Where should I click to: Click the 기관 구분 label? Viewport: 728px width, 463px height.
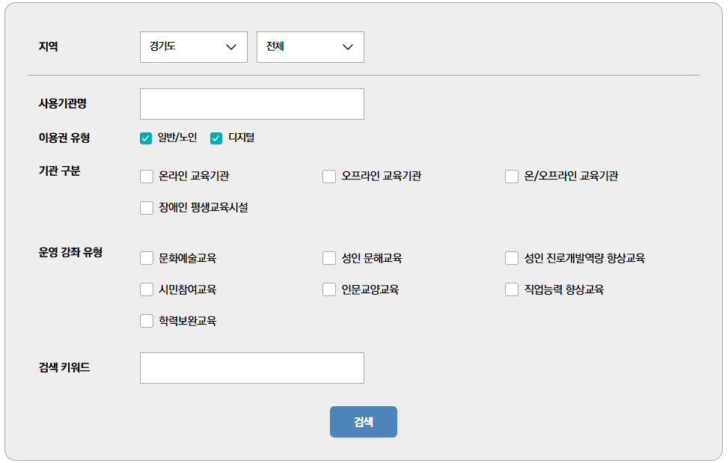tap(59, 171)
